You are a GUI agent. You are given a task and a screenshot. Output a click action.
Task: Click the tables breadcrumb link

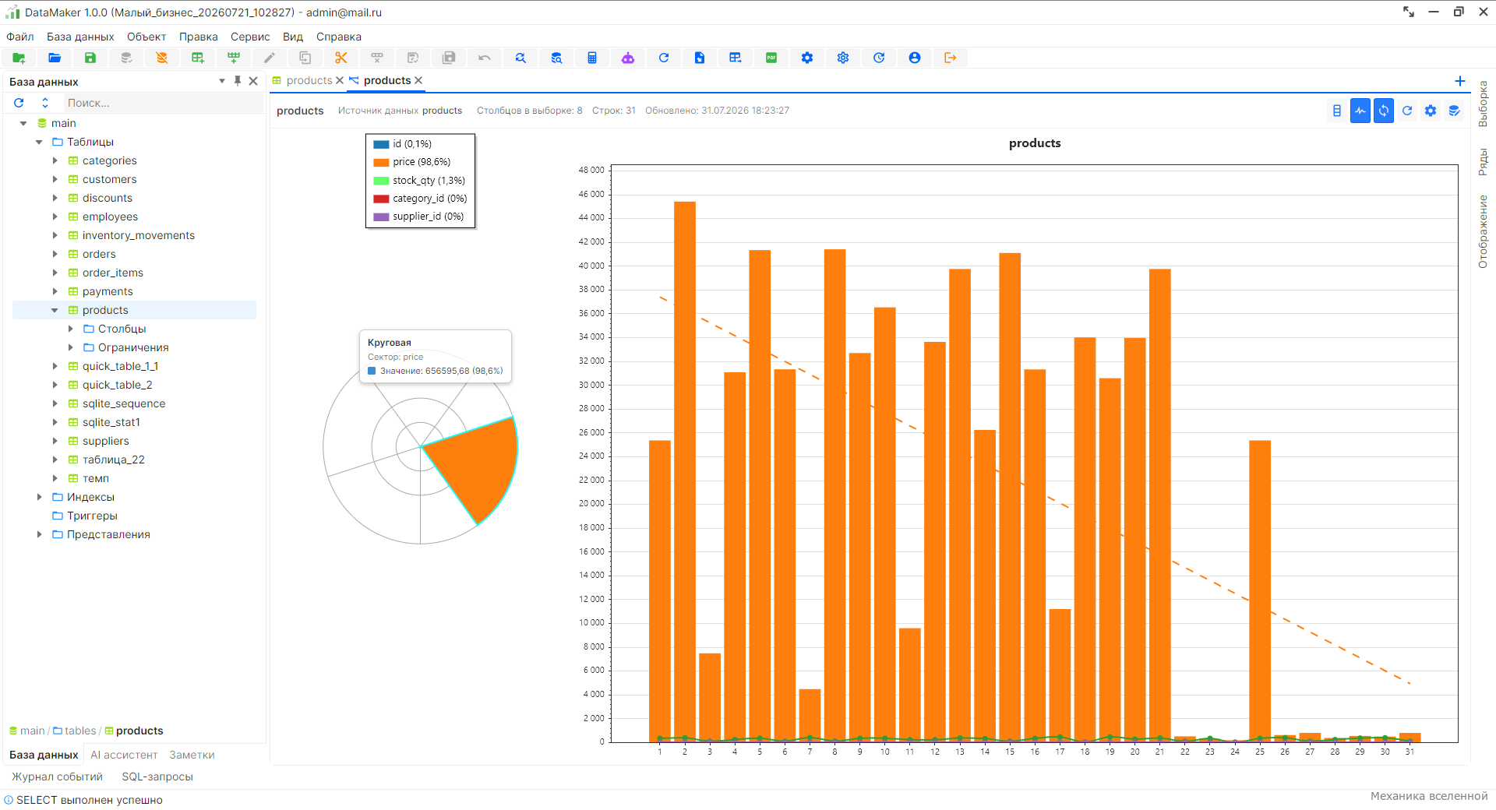80,731
